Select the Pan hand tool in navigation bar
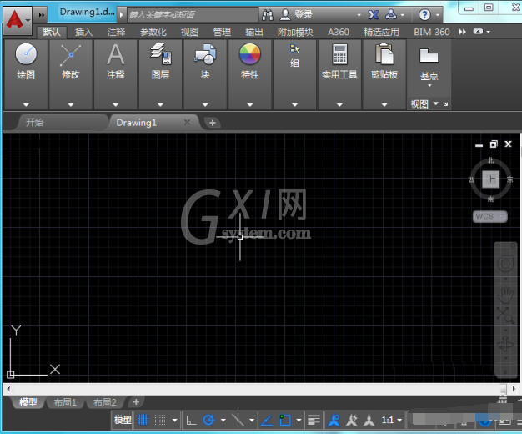The height and width of the screenshot is (434, 522). pyautogui.click(x=505, y=295)
